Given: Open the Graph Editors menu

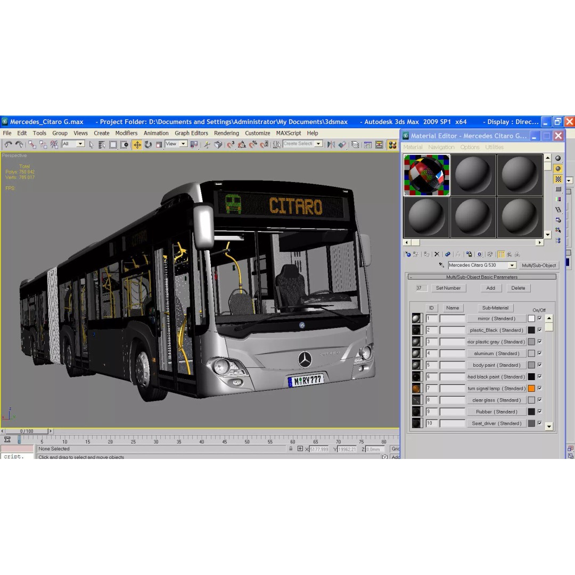Looking at the screenshot, I should point(191,133).
